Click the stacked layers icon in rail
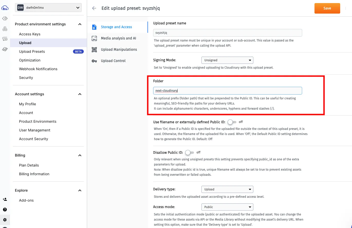Viewport: 352px width, 228px height. (5, 49)
